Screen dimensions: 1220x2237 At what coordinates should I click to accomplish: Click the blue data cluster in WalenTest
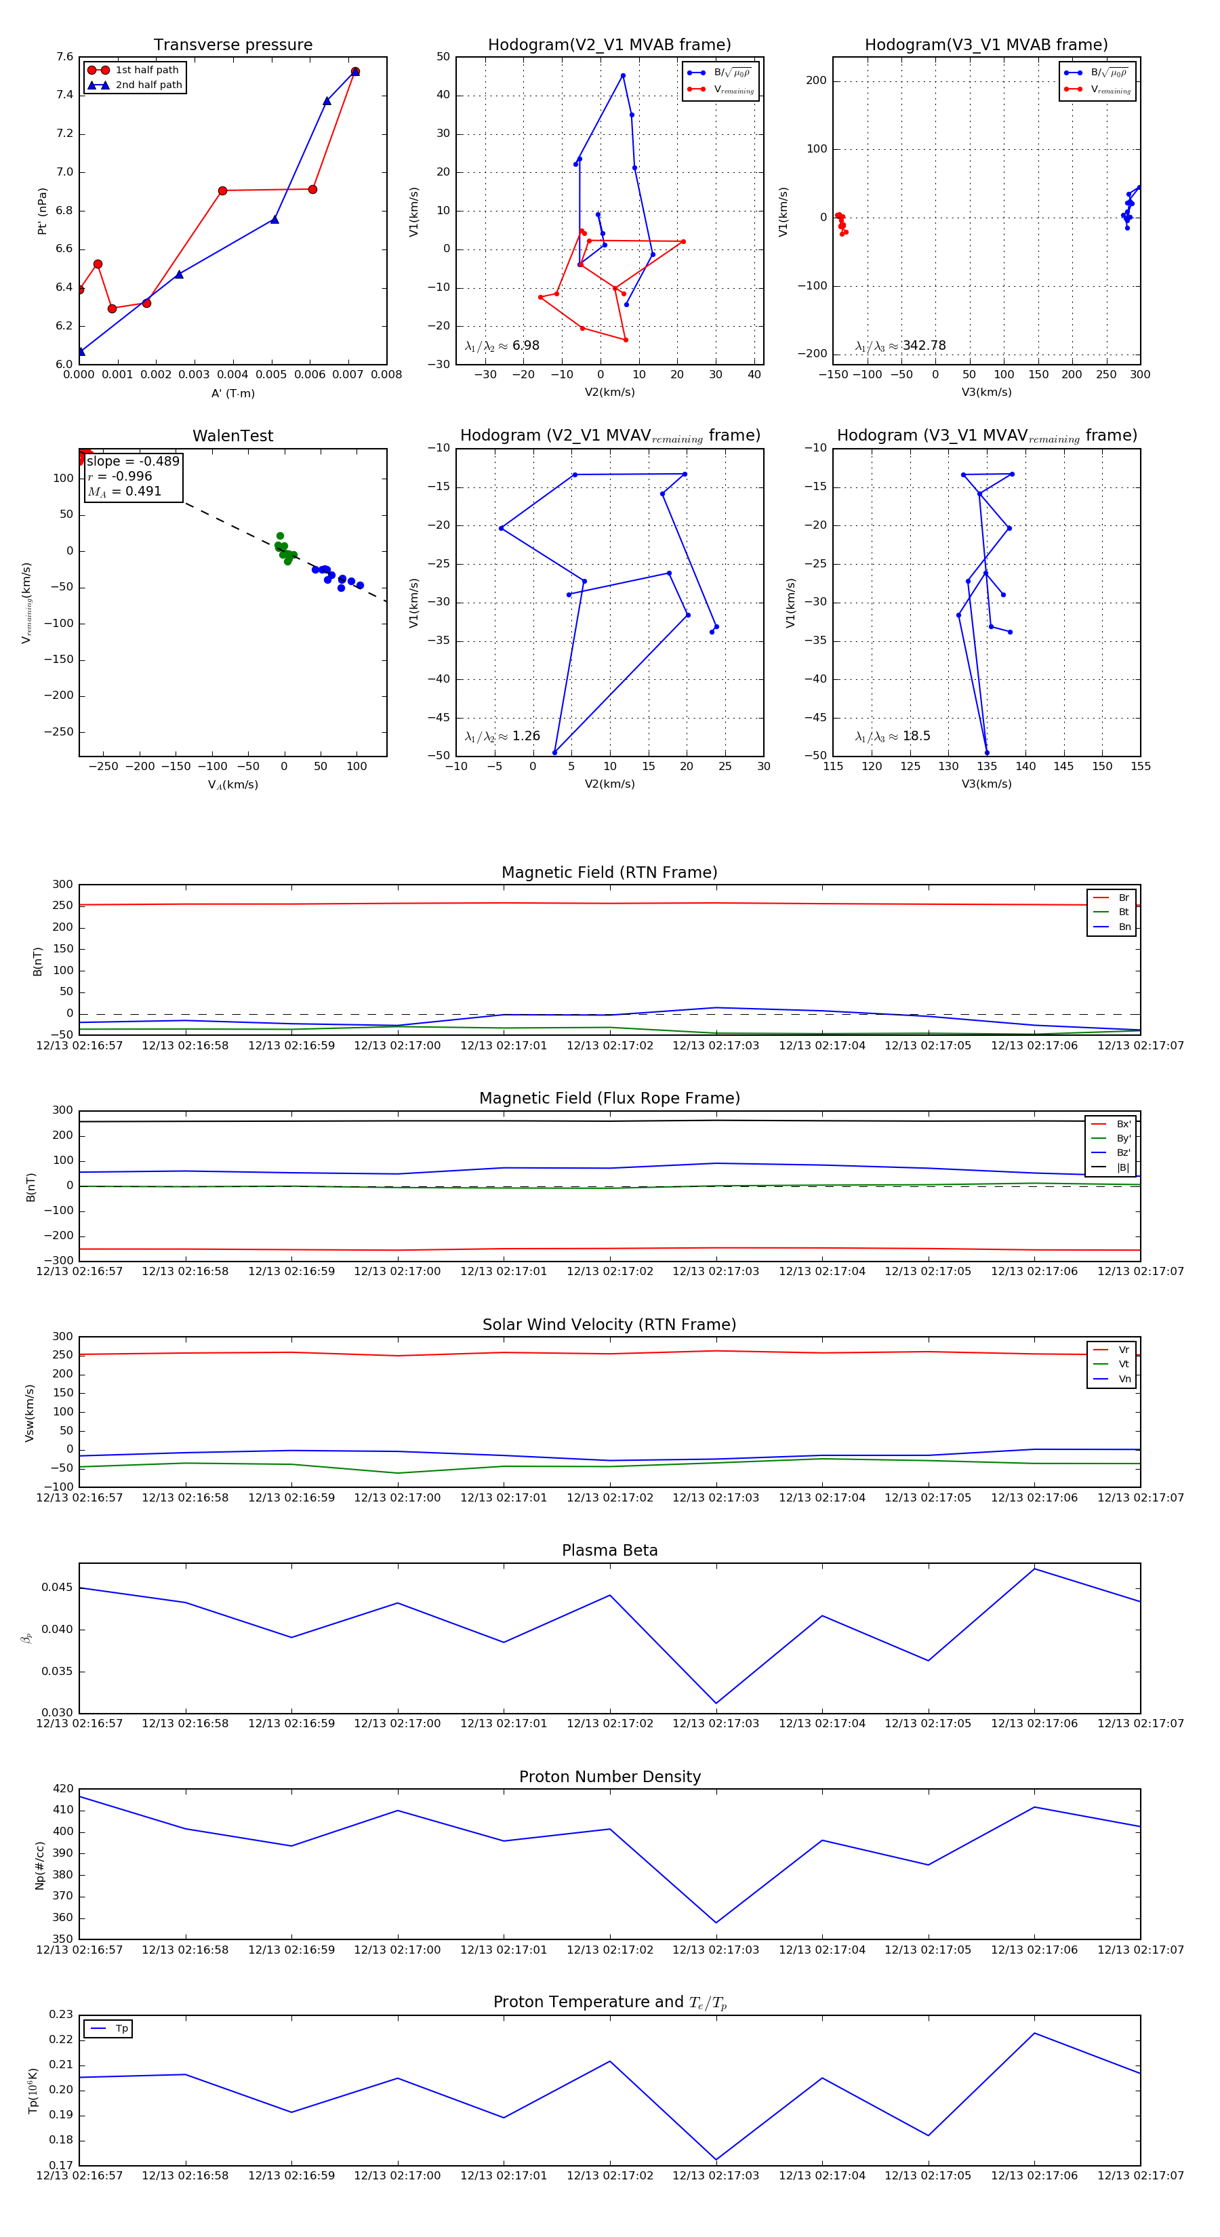pos(337,577)
